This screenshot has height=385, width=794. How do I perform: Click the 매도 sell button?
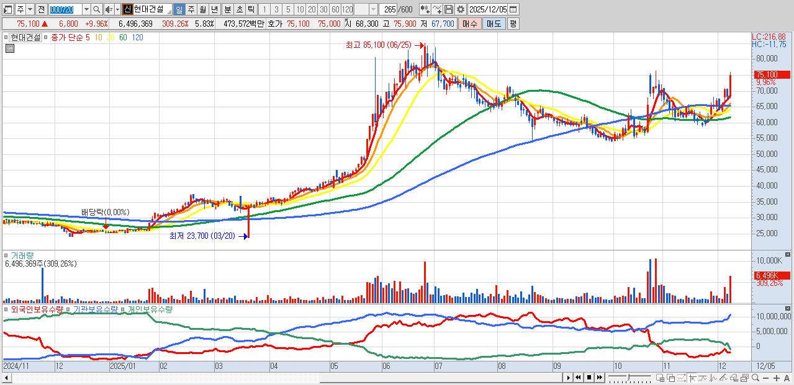tap(494, 24)
